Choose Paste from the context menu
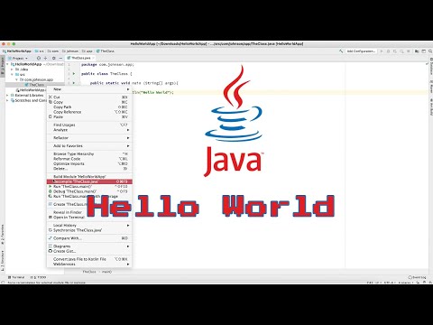 [x=89, y=116]
